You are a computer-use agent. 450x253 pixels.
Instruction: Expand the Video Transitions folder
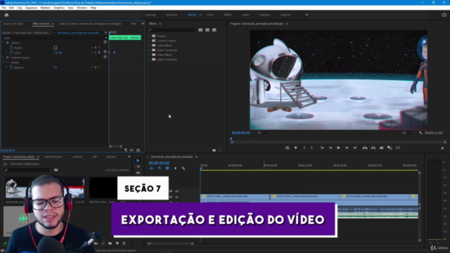pyautogui.click(x=149, y=59)
